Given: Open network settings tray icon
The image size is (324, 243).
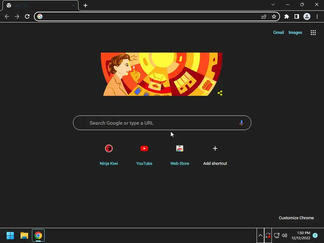Looking at the screenshot, I should pyautogui.click(x=277, y=235).
